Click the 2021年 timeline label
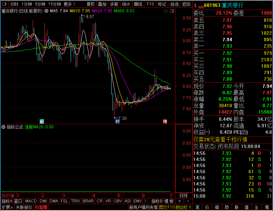 8,196
